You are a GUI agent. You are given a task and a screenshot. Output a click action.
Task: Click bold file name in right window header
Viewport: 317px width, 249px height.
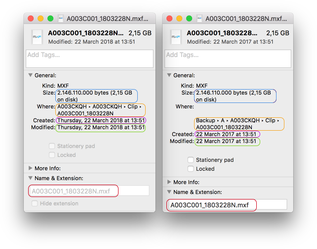pyautogui.click(x=222, y=33)
